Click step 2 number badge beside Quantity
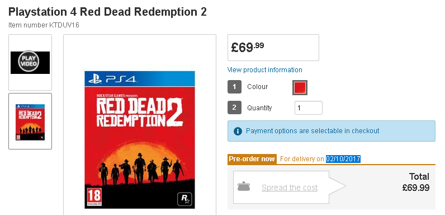 tap(234, 107)
